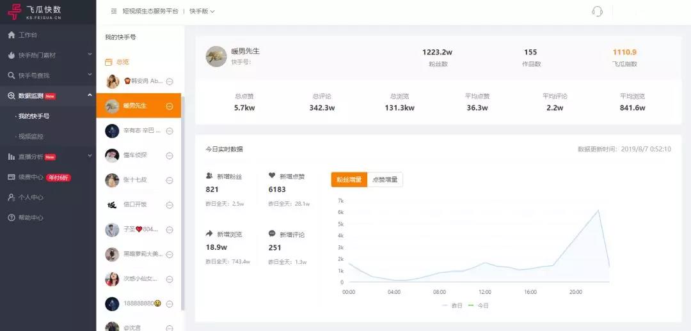Click the 新增粉丝 people icon

click(x=209, y=176)
